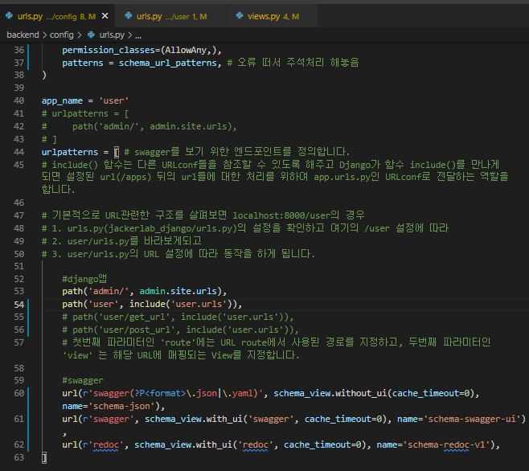Click the Python icon on urls.py config tab
This screenshot has width=529, height=471.
[9, 15]
